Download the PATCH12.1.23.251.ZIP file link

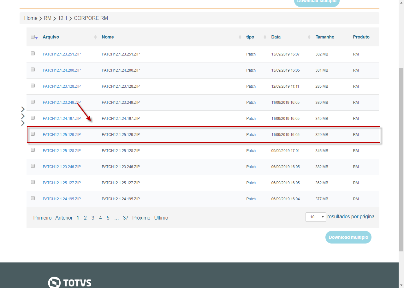tap(62, 54)
